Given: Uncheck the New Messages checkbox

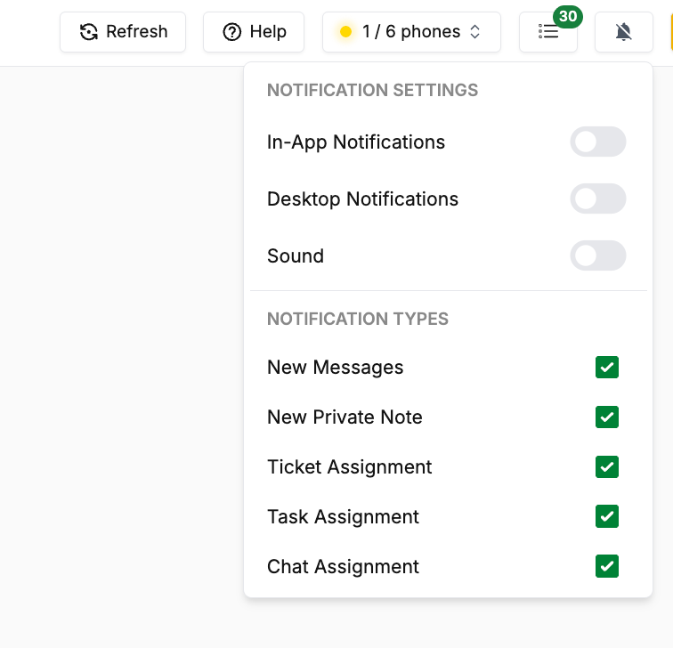Looking at the screenshot, I should [607, 368].
